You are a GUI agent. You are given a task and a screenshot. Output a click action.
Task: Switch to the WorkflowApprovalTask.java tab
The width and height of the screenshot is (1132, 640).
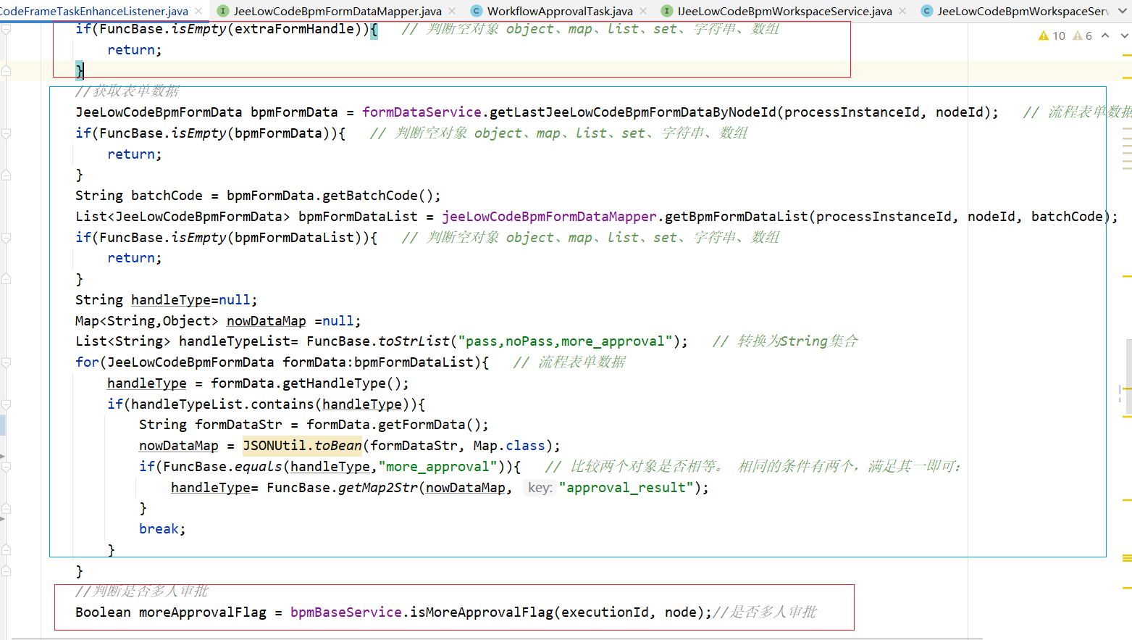559,11
